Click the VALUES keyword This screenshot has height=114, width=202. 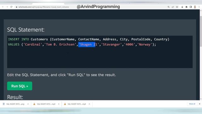[x=14, y=44]
